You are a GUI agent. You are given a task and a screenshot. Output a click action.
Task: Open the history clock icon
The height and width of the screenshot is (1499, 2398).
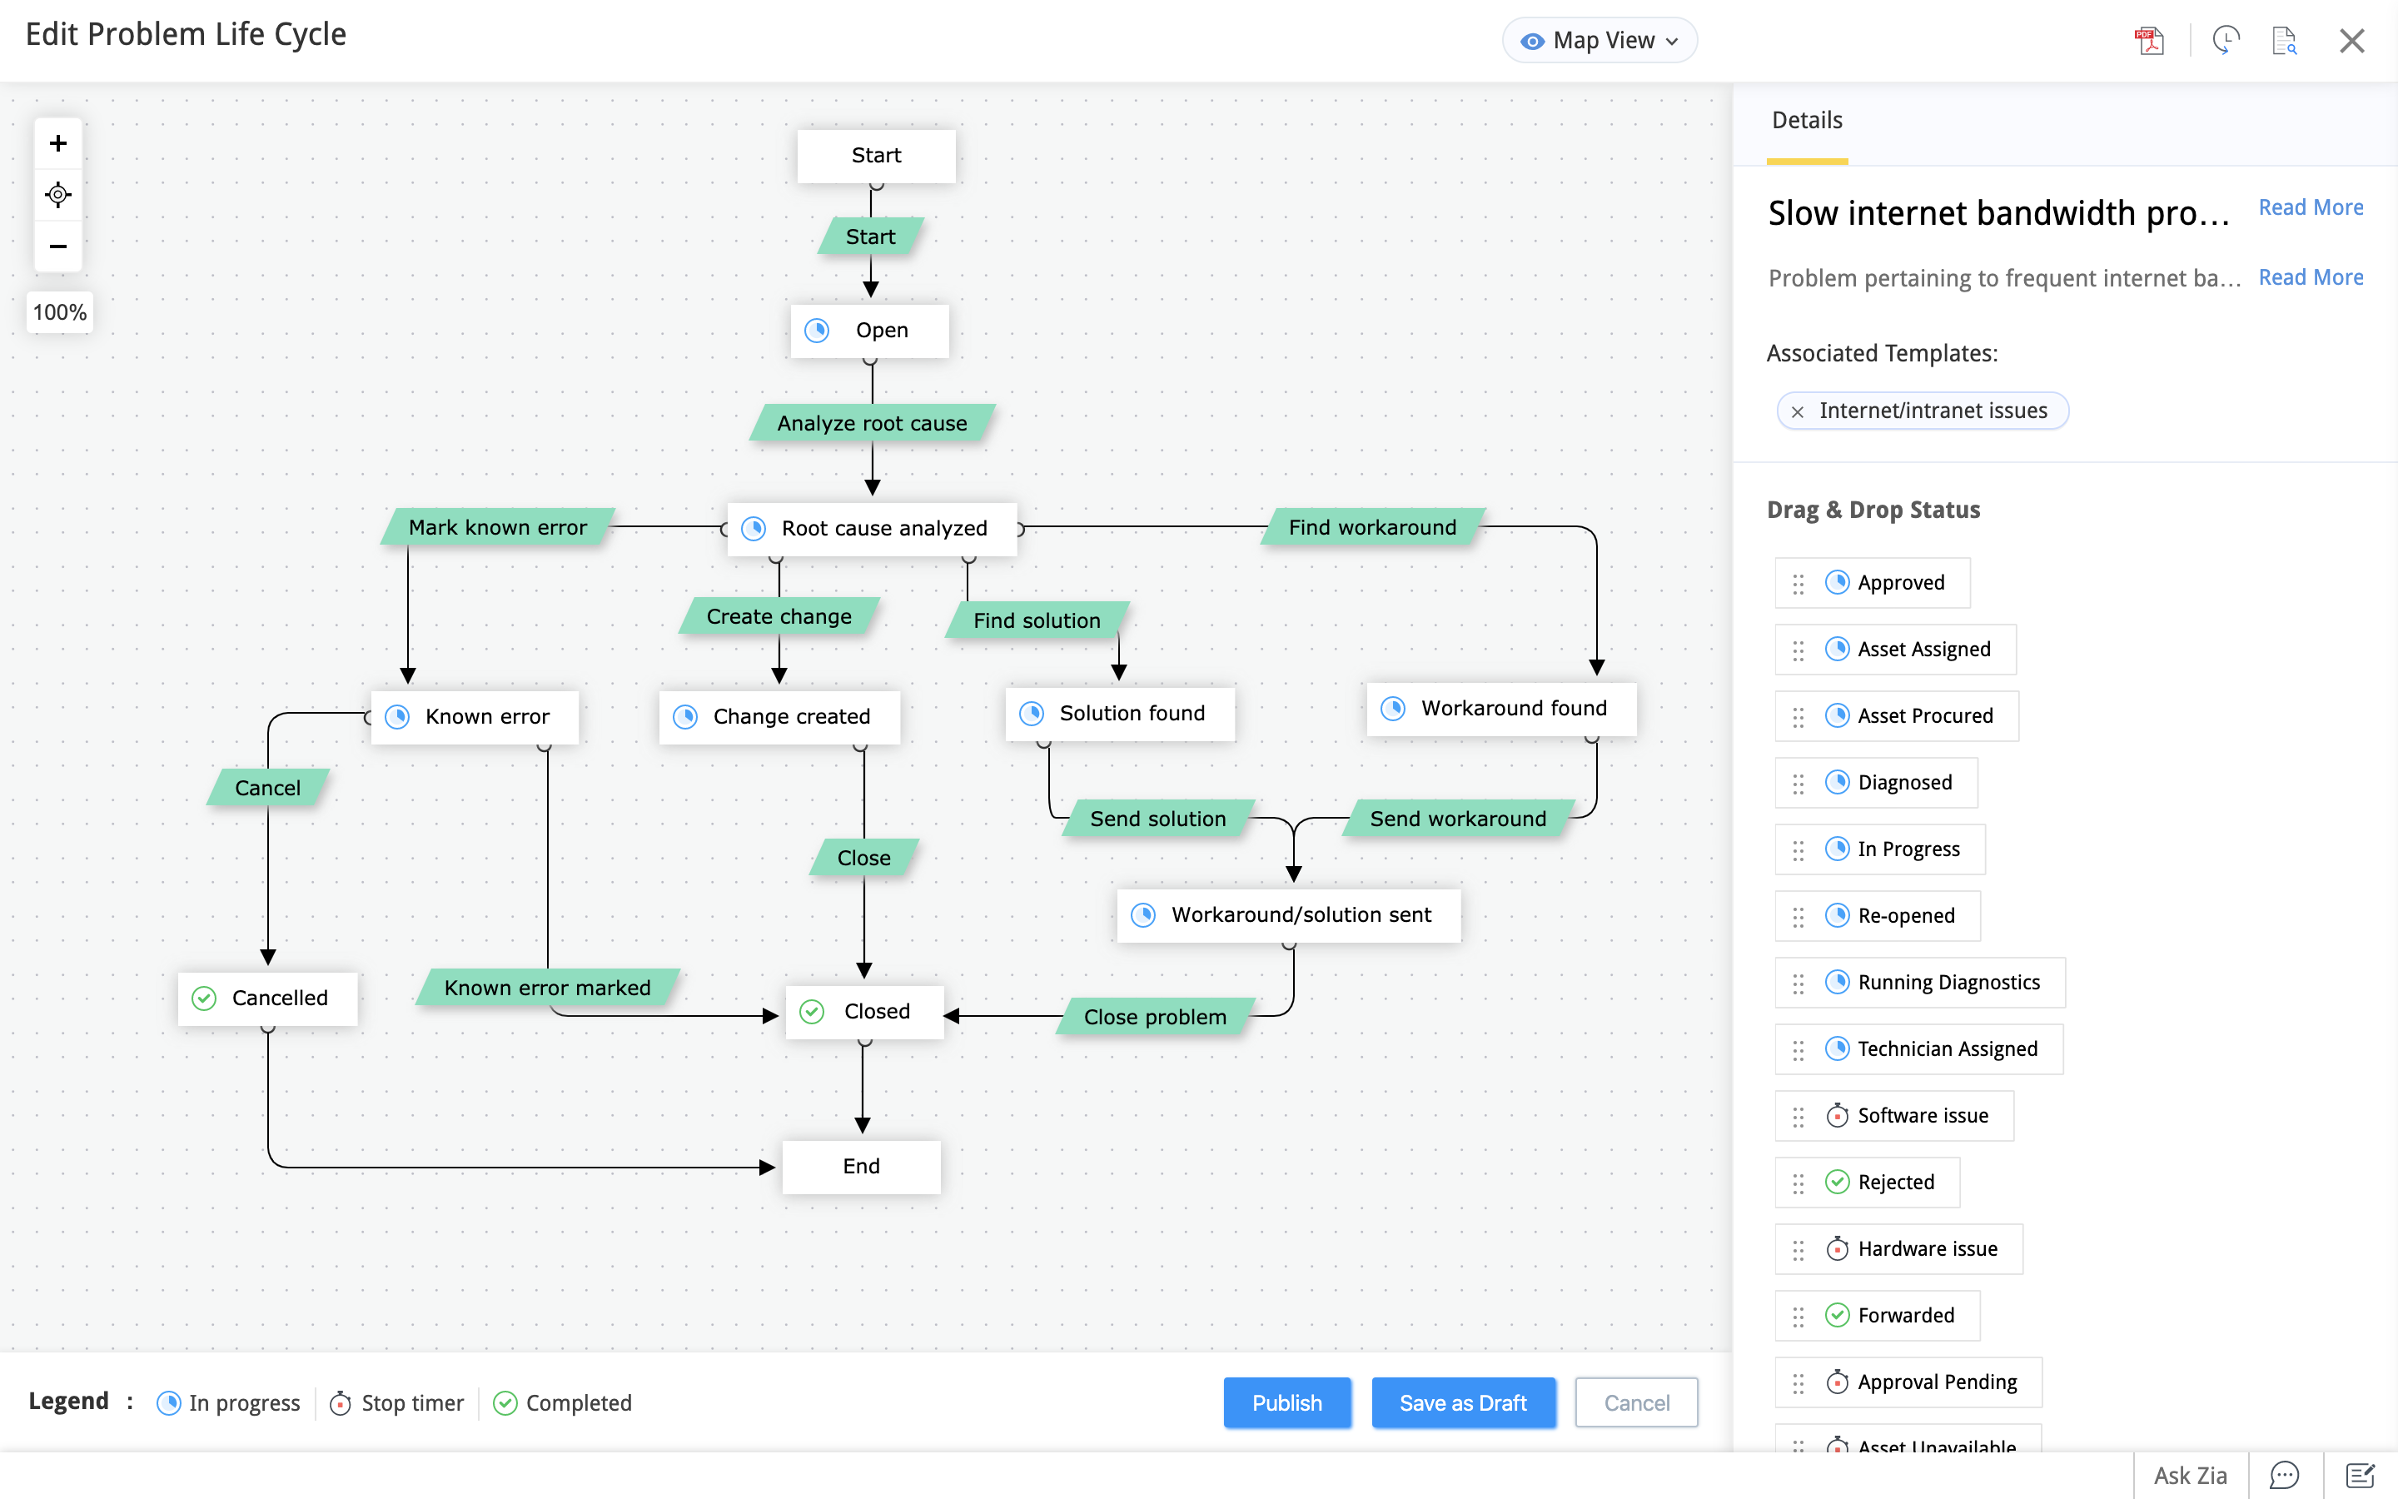2226,41
